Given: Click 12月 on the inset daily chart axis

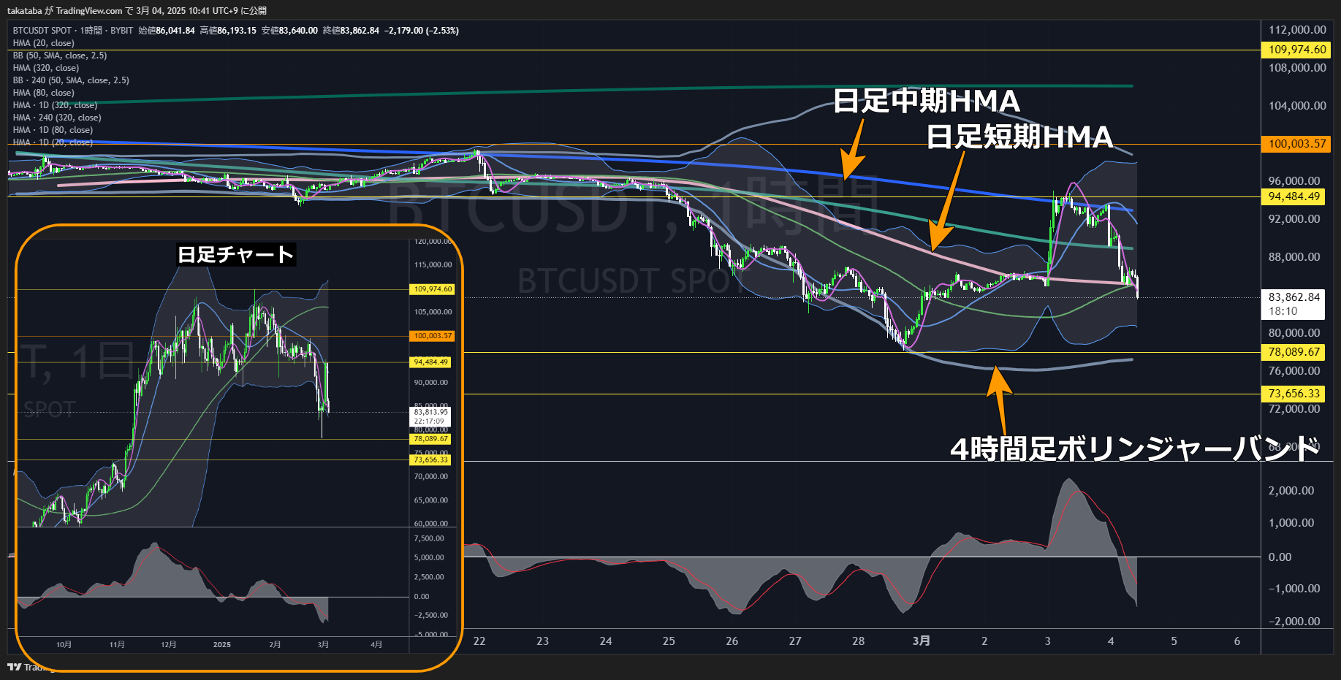Looking at the screenshot, I should coord(169,645).
